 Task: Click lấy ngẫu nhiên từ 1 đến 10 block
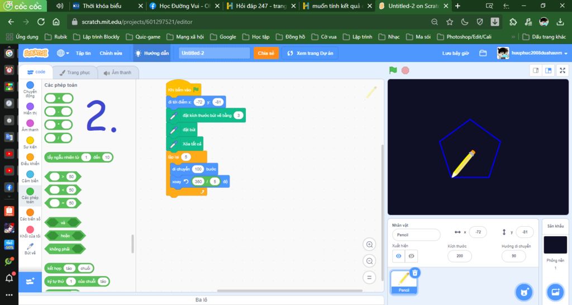pyautogui.click(x=79, y=157)
